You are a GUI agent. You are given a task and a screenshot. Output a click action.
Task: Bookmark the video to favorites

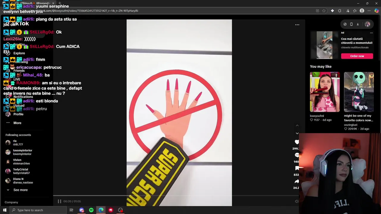pyautogui.click(x=297, y=168)
